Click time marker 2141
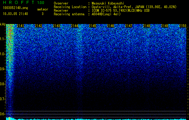The image size is (189, 120). coord(20,26)
